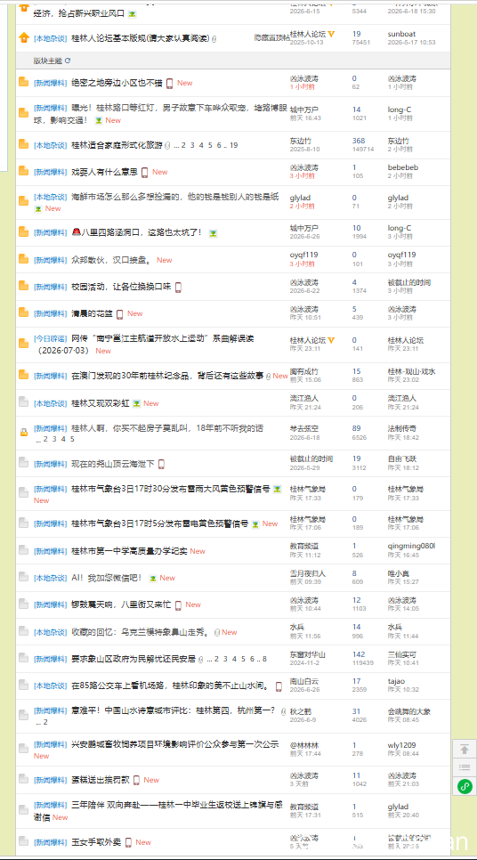The image size is (477, 860).
Task: Click the back-to-top arrow button
Action: (x=465, y=750)
